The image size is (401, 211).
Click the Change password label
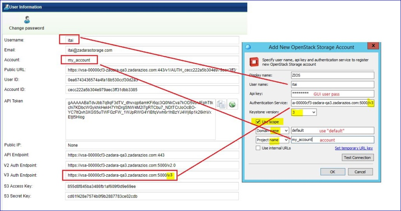[x=27, y=28]
